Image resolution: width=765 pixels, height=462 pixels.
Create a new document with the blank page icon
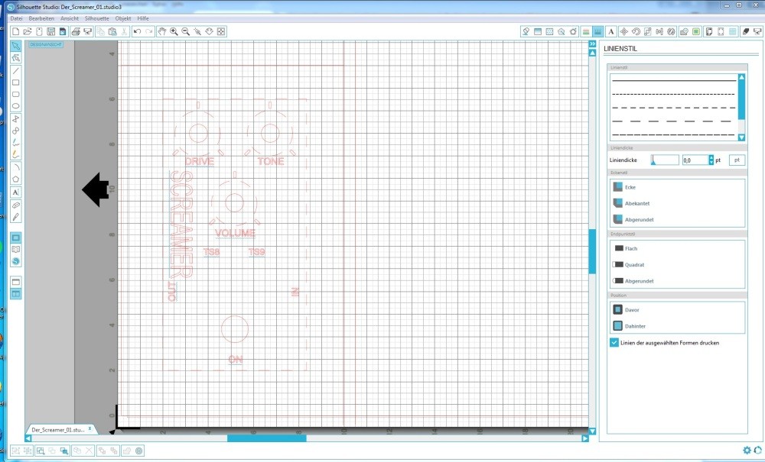[x=15, y=31]
